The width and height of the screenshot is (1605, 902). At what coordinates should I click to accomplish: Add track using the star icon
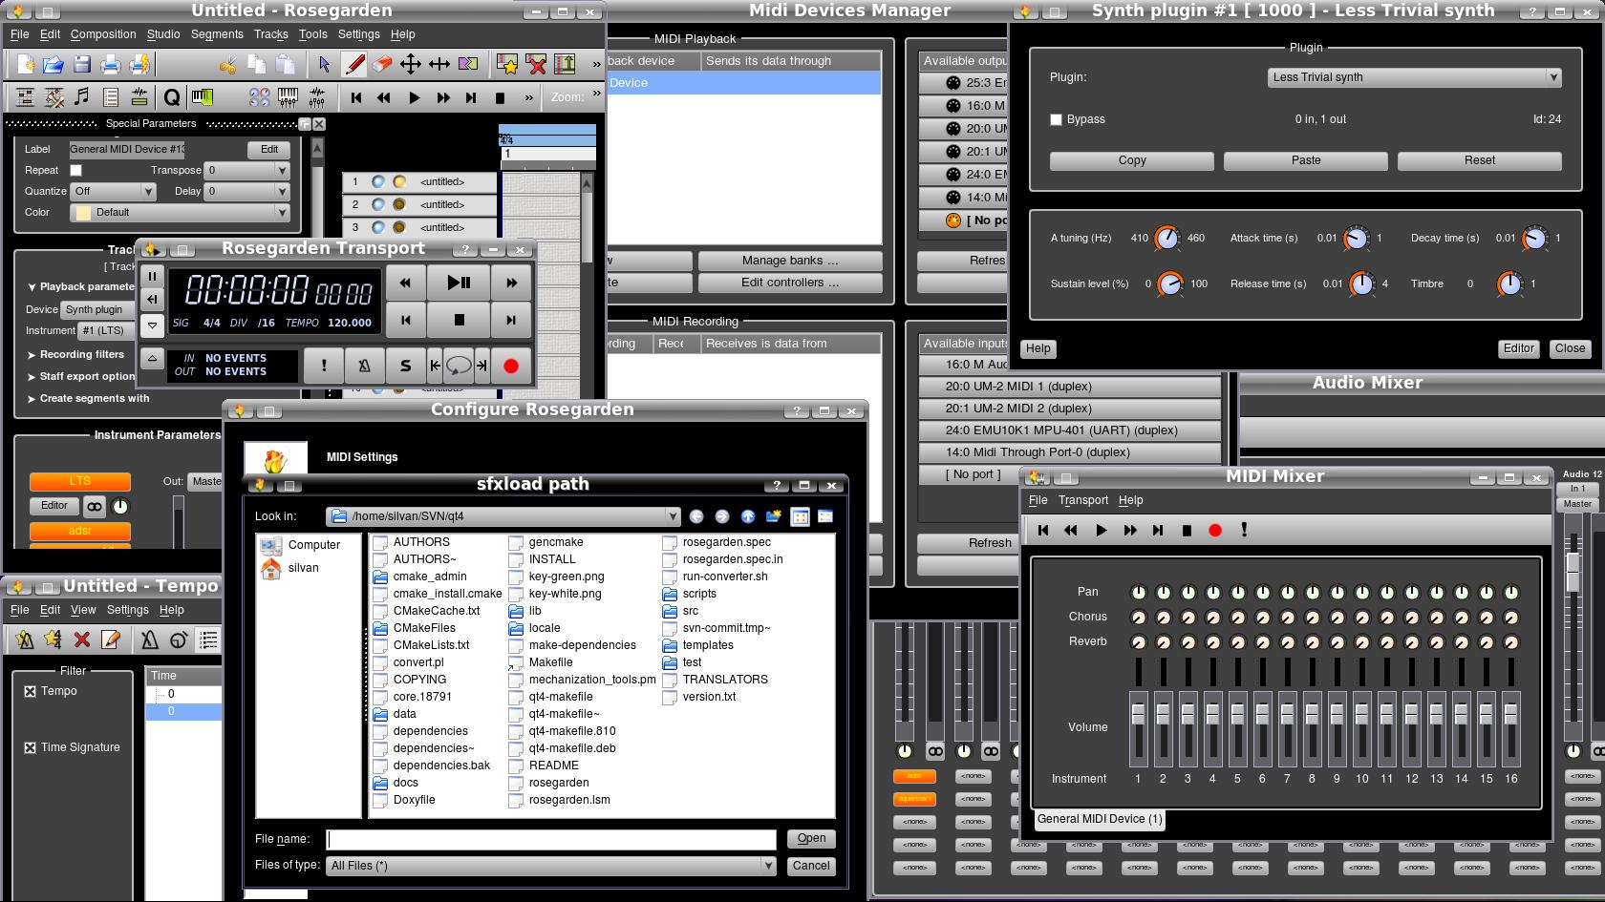point(507,64)
